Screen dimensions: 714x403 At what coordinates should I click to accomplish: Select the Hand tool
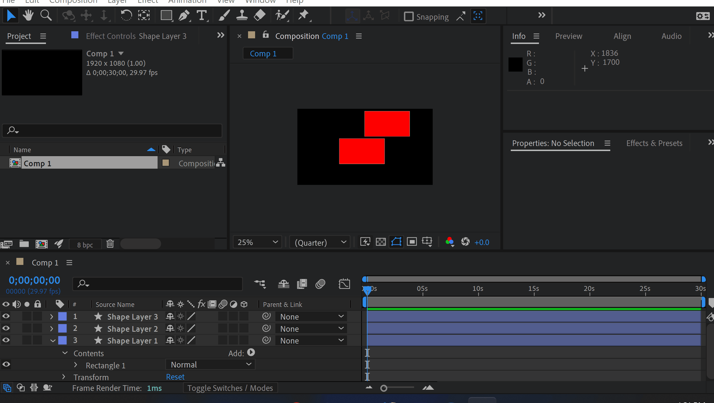click(28, 15)
